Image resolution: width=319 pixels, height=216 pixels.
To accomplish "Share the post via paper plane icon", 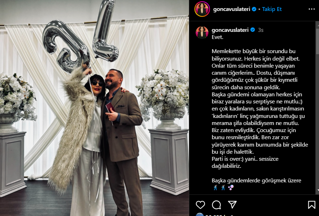I will (x=232, y=205).
